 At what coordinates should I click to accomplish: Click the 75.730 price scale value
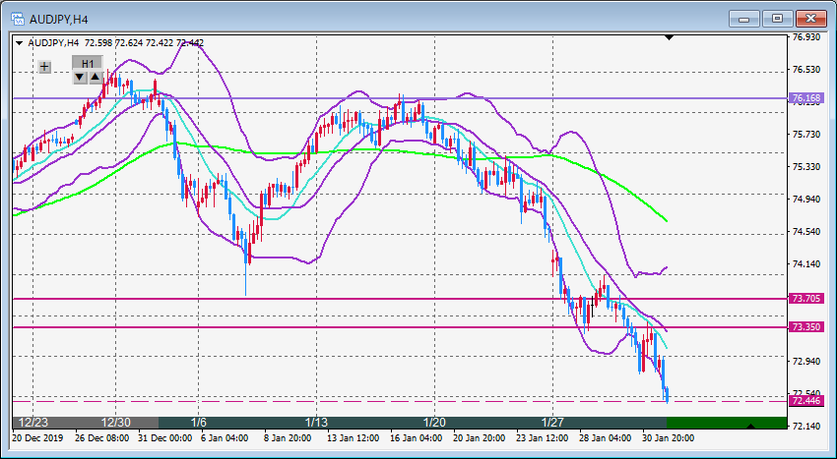tap(806, 135)
